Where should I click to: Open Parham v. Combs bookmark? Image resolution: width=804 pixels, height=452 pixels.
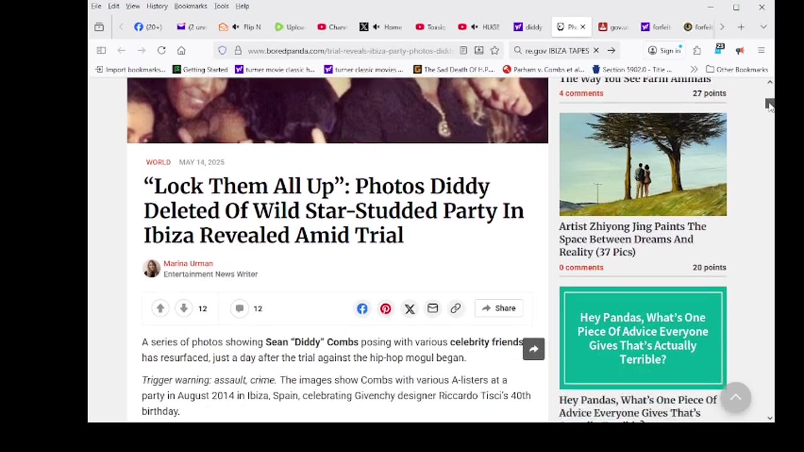[x=543, y=70]
